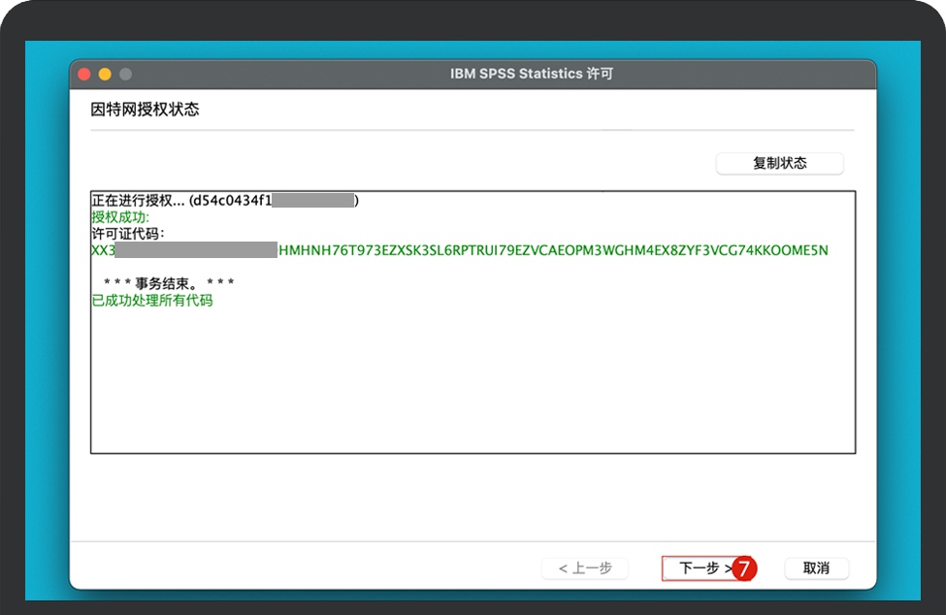
Task: Go to next step with 下一步
Action: (x=706, y=568)
